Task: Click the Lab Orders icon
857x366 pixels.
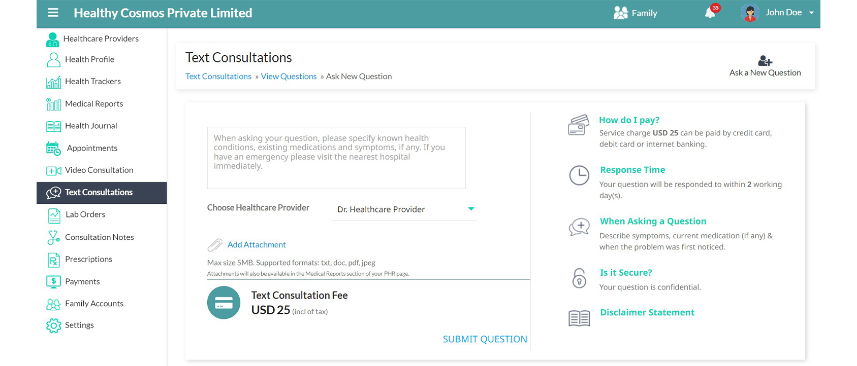Action: (54, 215)
